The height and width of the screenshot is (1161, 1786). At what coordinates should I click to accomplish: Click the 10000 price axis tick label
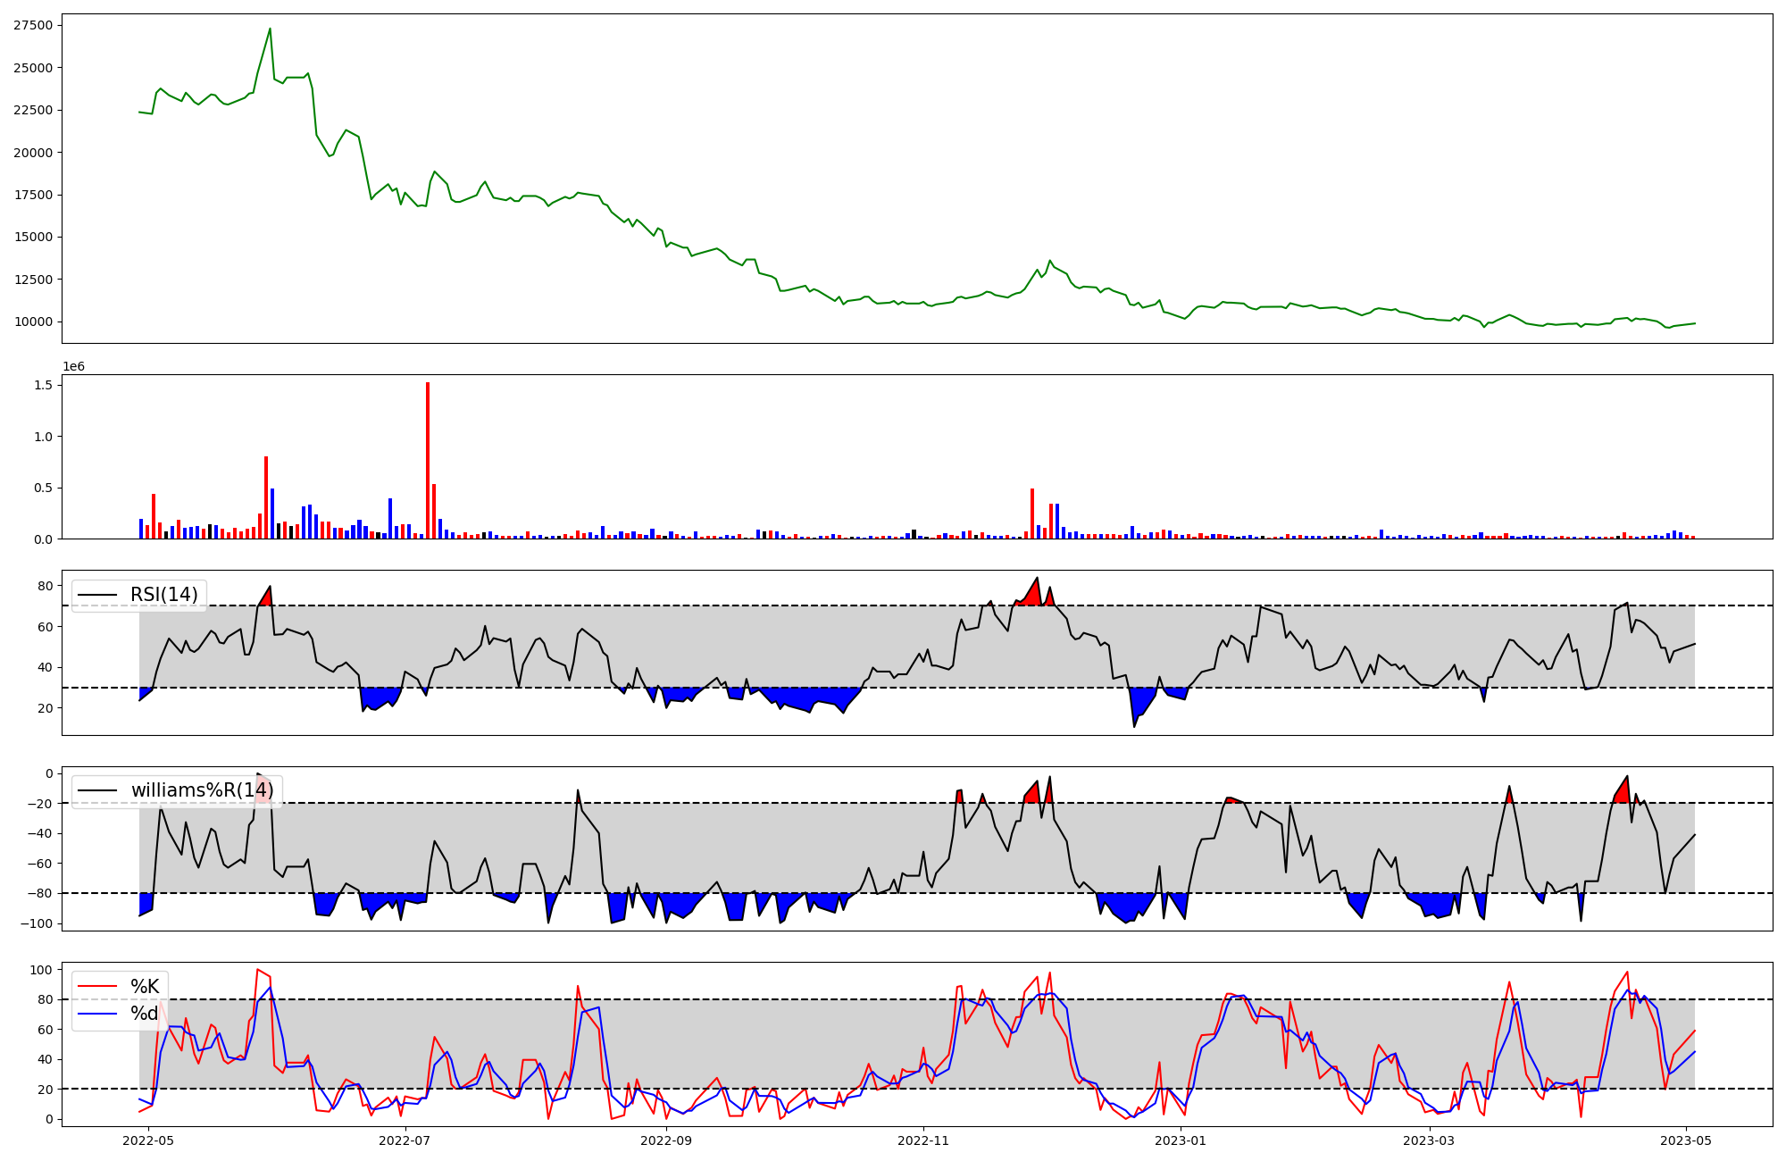(33, 322)
